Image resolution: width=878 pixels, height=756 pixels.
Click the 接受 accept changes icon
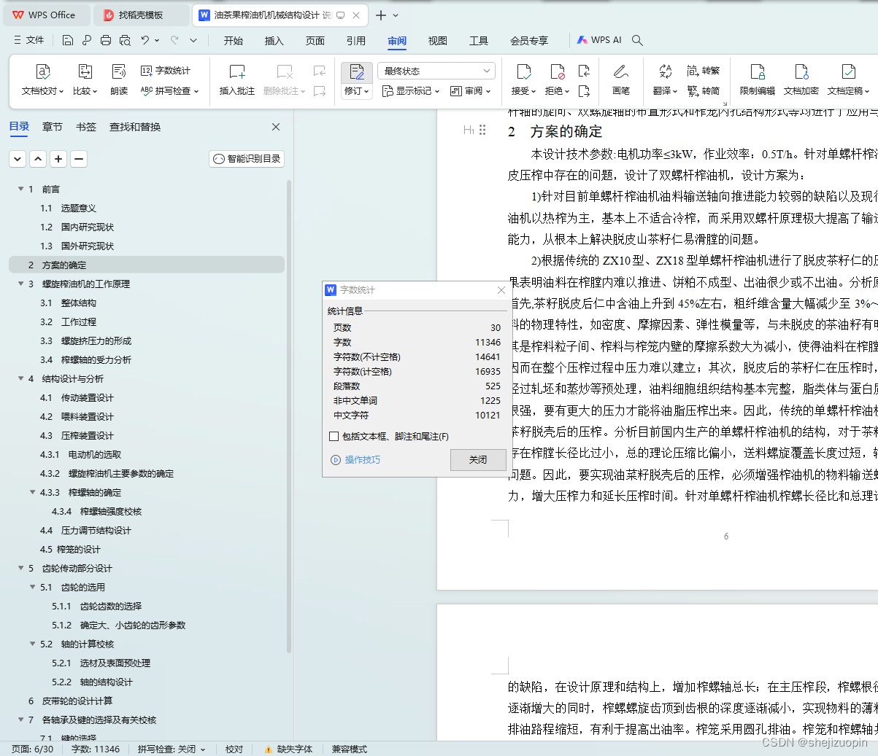click(x=523, y=71)
